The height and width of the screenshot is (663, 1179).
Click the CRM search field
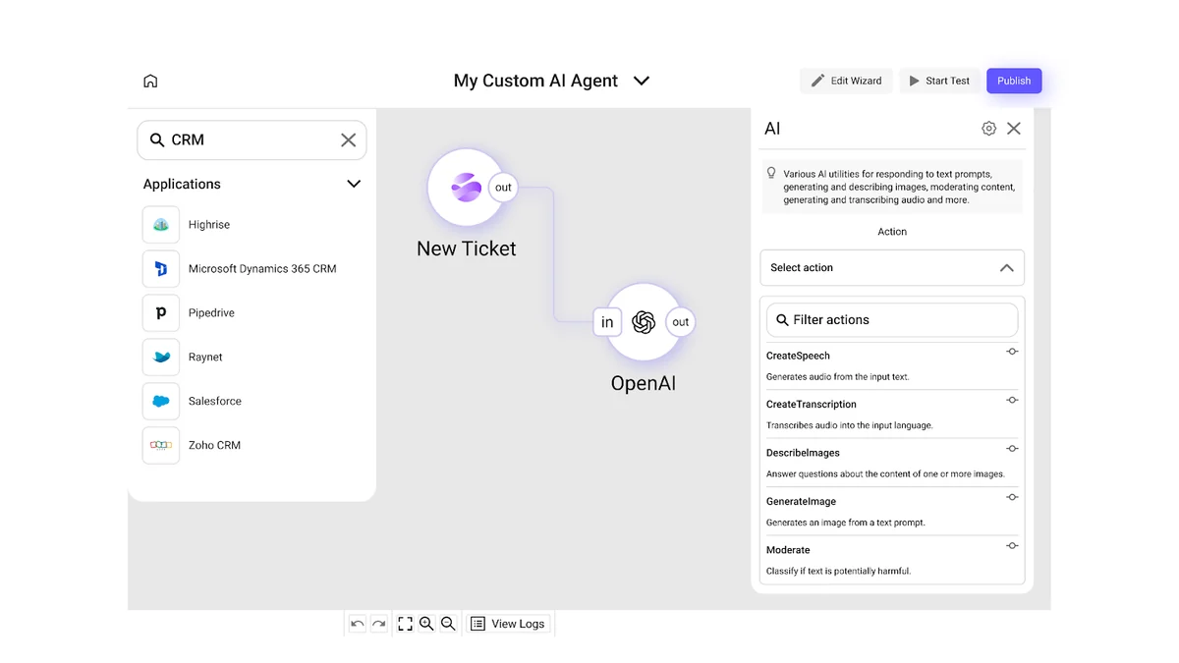click(252, 140)
